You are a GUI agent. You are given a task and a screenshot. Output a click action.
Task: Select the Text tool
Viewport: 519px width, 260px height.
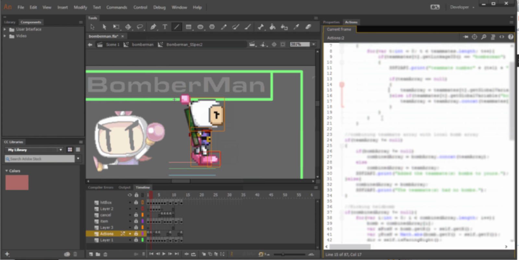[x=165, y=27]
